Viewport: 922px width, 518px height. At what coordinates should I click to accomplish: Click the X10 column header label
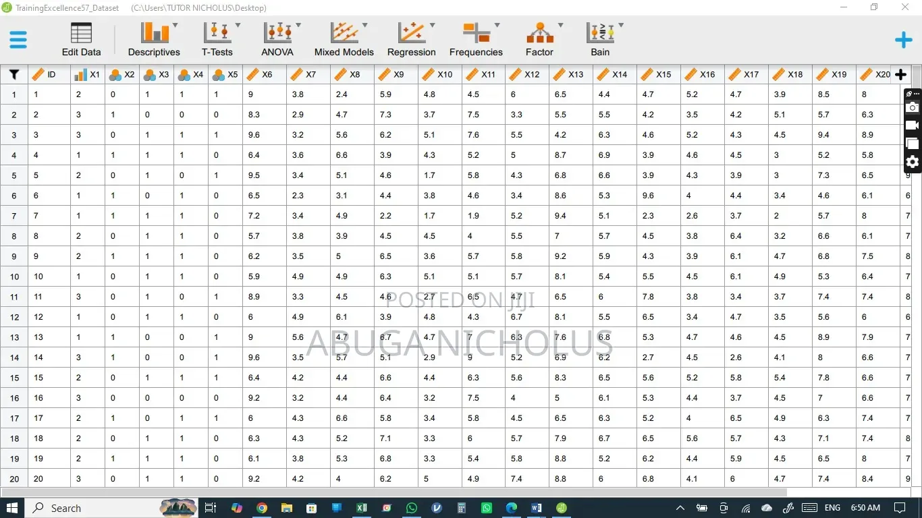coord(445,75)
